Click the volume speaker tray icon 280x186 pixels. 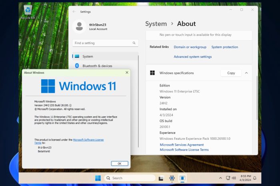(x=234, y=178)
